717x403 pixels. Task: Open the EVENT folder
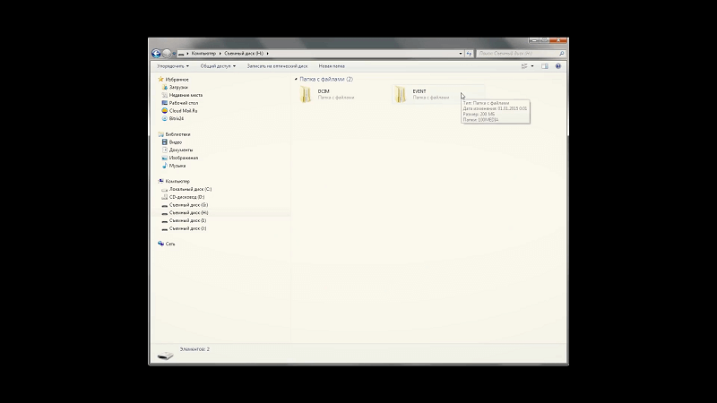pyautogui.click(x=405, y=94)
